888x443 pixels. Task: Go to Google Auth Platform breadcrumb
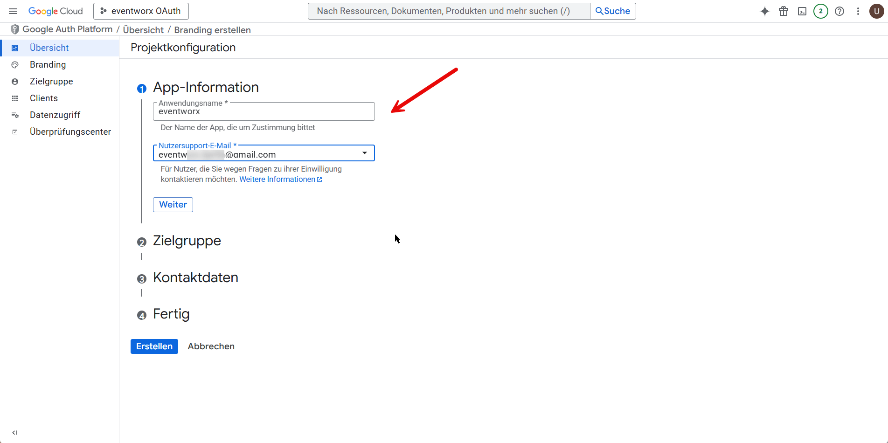coord(68,29)
